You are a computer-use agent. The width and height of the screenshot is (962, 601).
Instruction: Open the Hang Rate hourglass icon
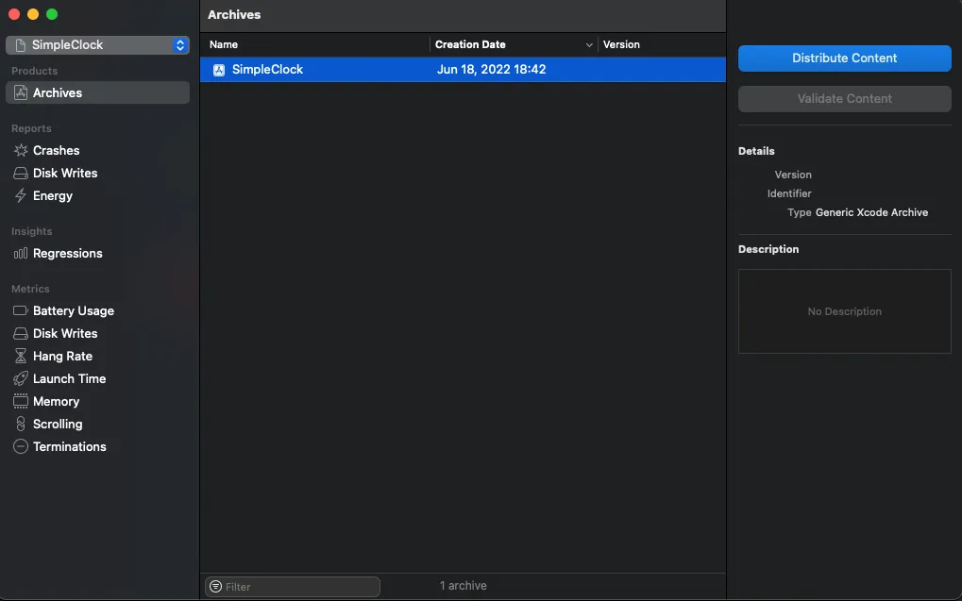click(x=21, y=357)
